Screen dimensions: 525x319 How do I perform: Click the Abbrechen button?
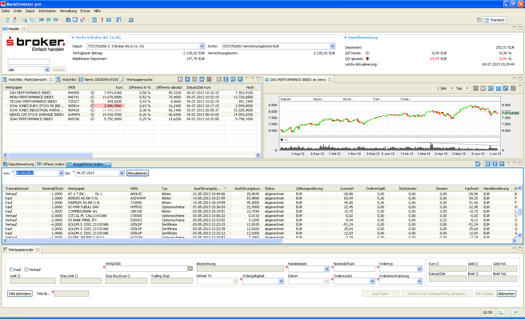[x=506, y=294]
